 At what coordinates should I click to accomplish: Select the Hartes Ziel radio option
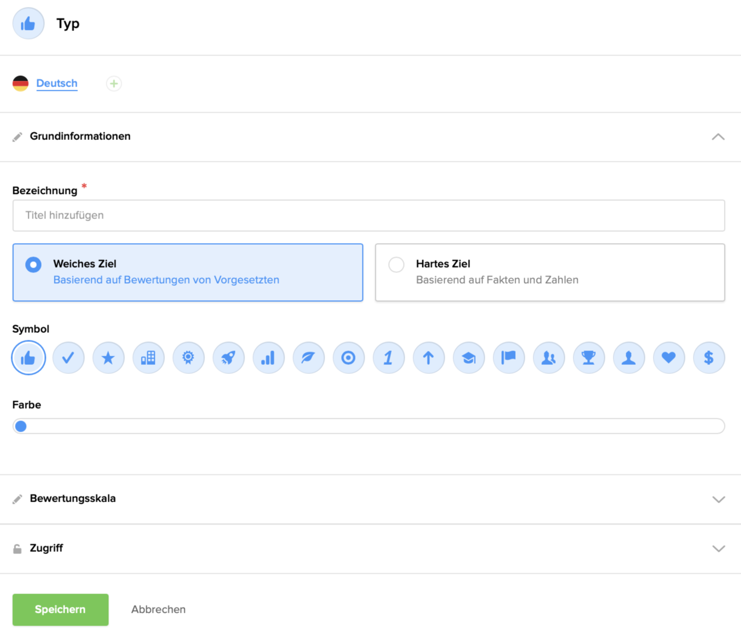pos(396,265)
